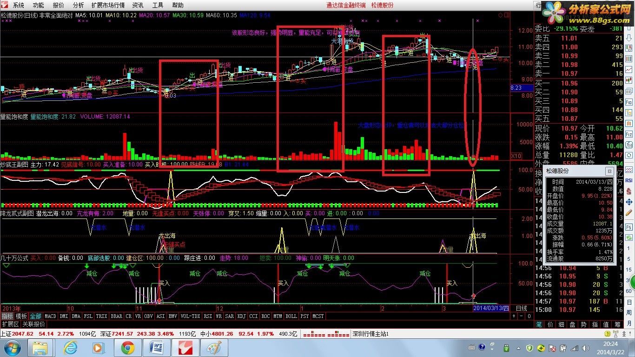
Task: Click the minus zoom button below chart
Action: 521,316
